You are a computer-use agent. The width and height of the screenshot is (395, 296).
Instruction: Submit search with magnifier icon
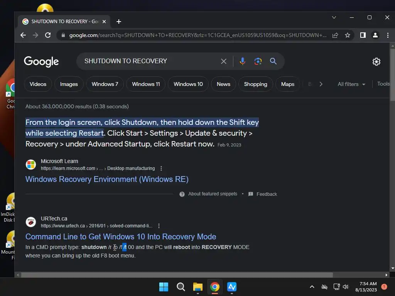pyautogui.click(x=273, y=61)
